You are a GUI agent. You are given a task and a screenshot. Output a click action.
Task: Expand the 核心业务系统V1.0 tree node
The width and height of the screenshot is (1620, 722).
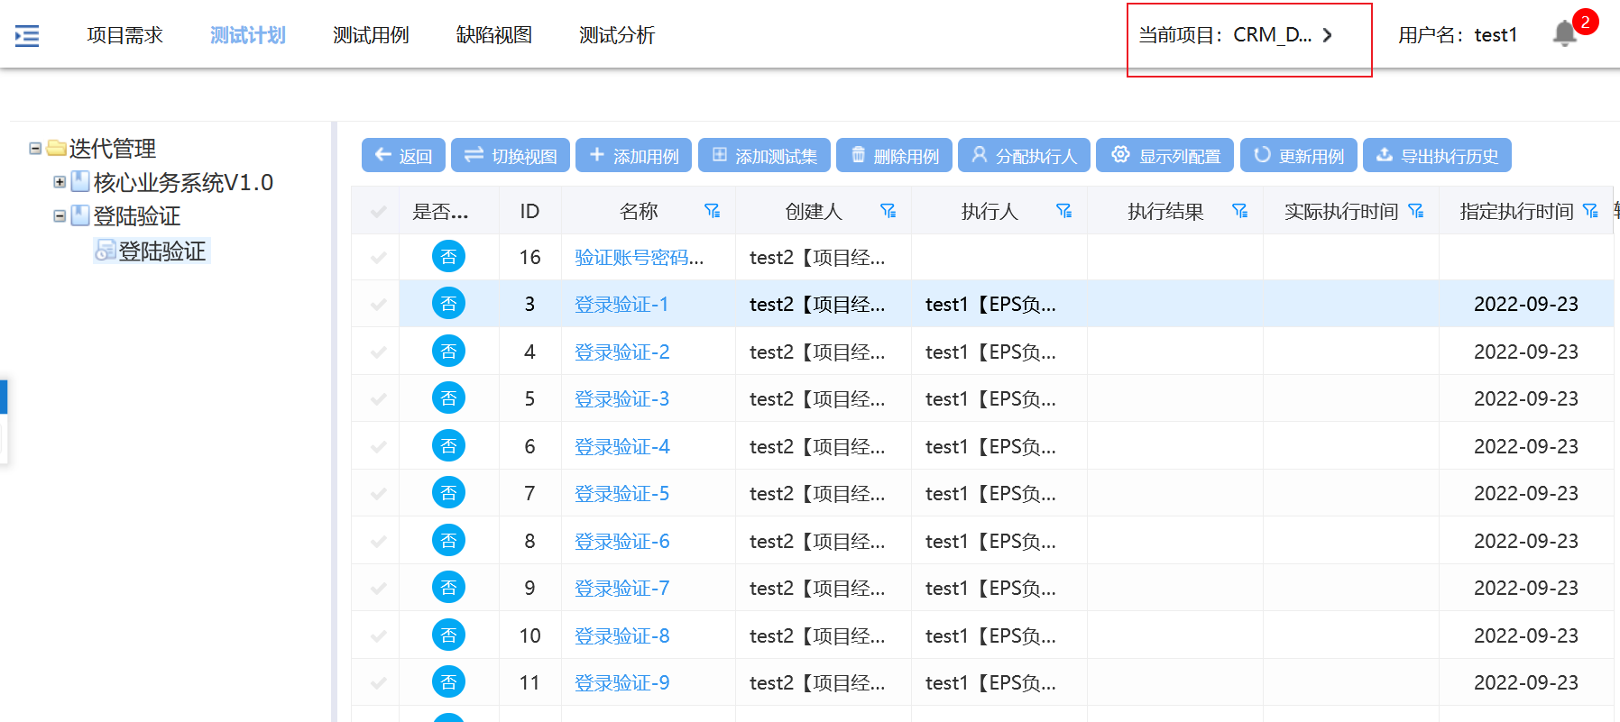[60, 182]
